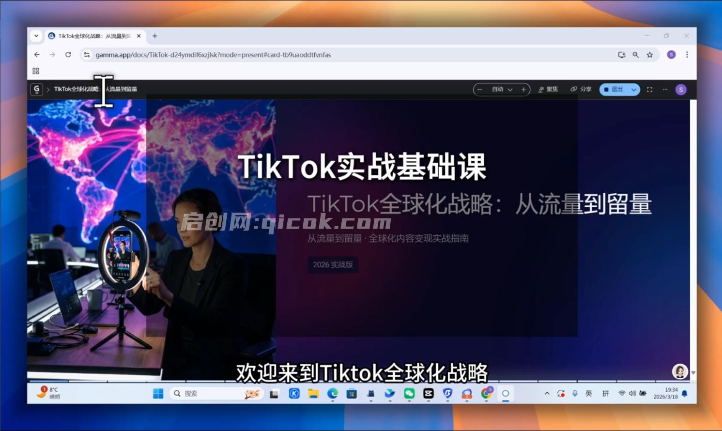
Task: Exit presentation with 退出 button
Action: coord(614,90)
